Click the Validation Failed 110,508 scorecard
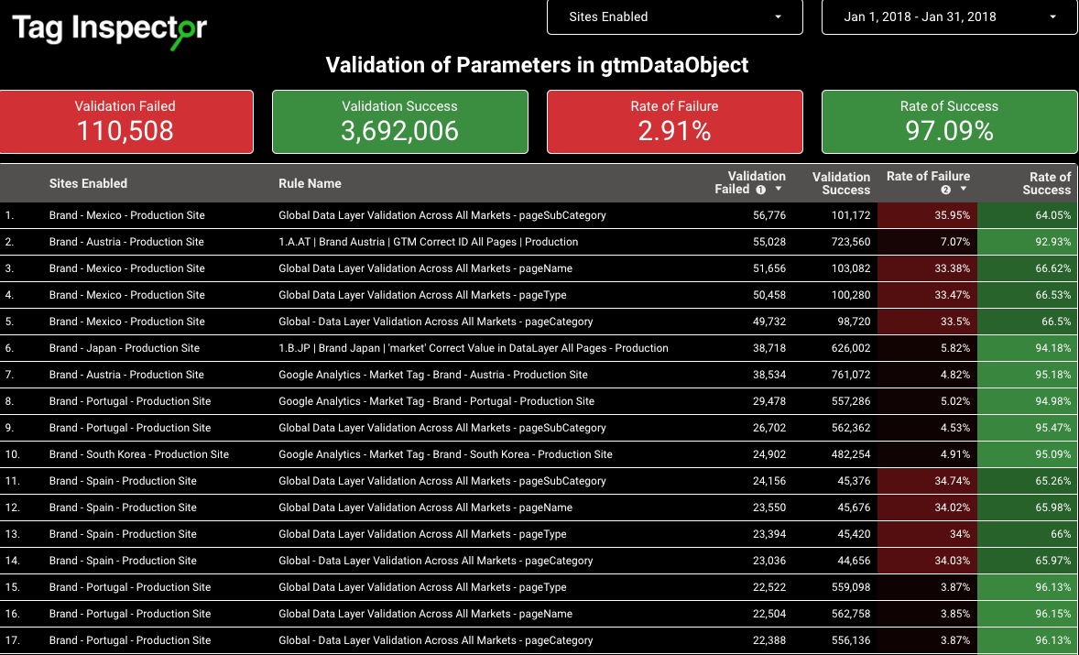Screen dimensions: 1079x655 [x=125, y=122]
